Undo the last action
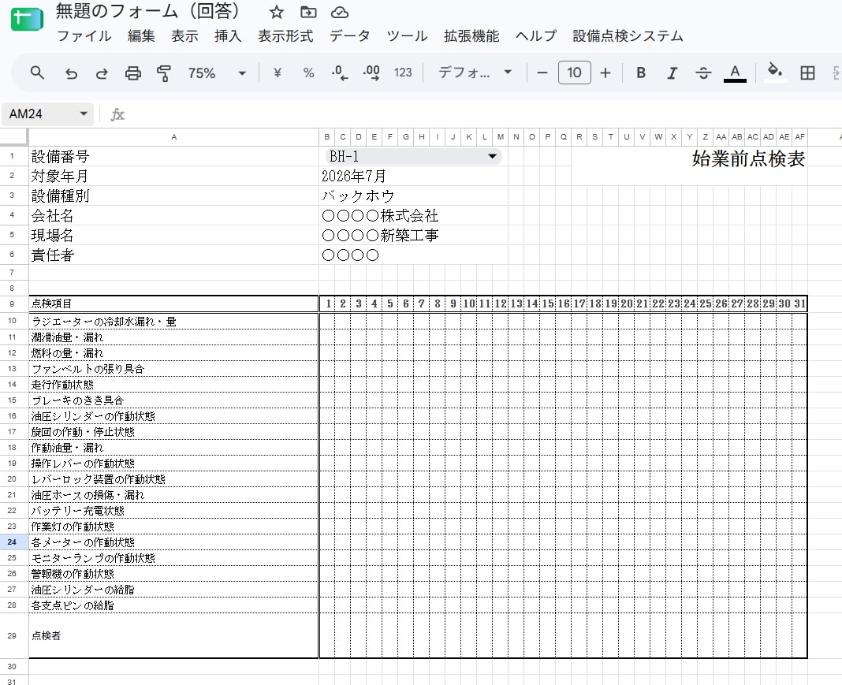Screen dimensions: 842x685 71,73
